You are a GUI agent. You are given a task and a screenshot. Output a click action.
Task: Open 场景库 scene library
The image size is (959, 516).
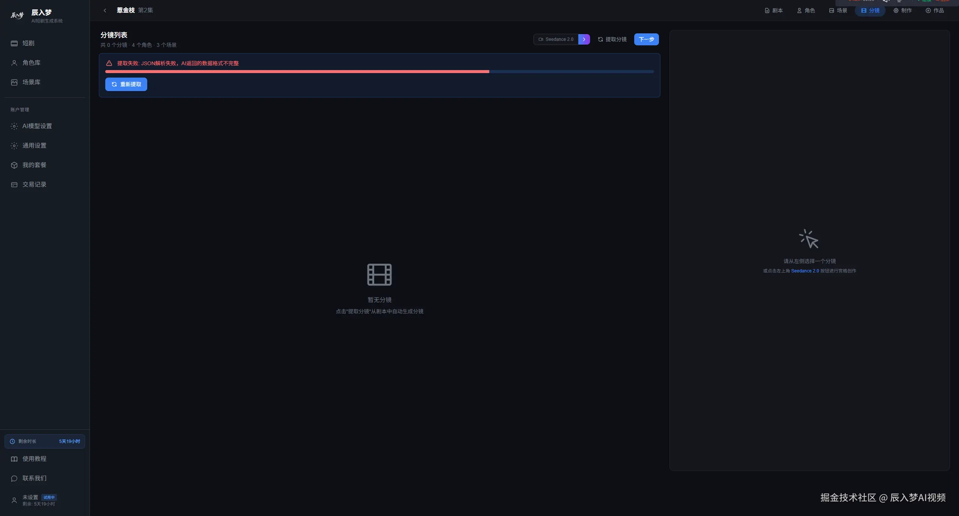[31, 82]
